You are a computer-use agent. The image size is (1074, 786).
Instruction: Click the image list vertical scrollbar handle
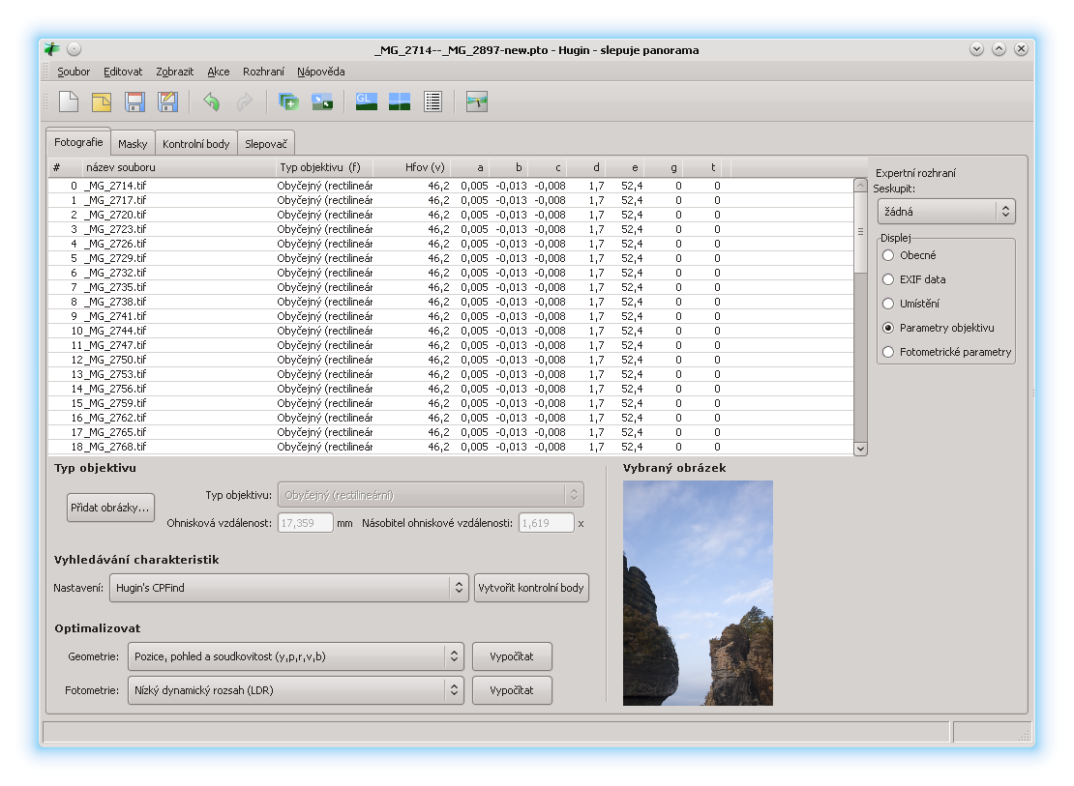pos(860,232)
